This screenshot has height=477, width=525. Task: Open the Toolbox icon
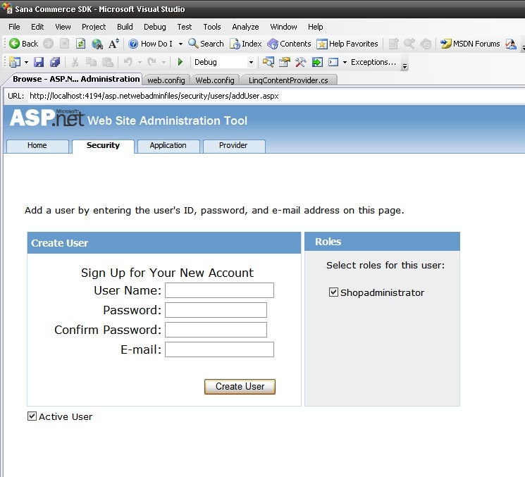click(301, 62)
